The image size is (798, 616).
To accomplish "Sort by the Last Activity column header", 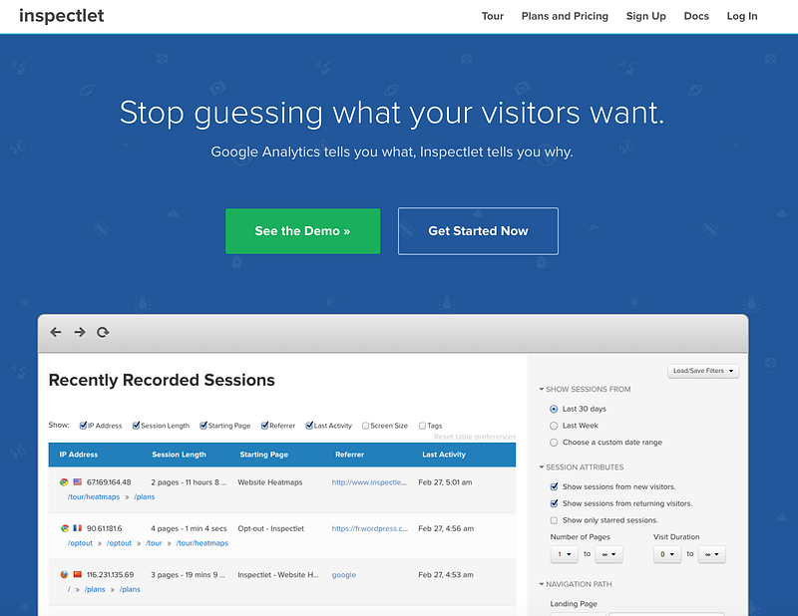I will (x=443, y=455).
